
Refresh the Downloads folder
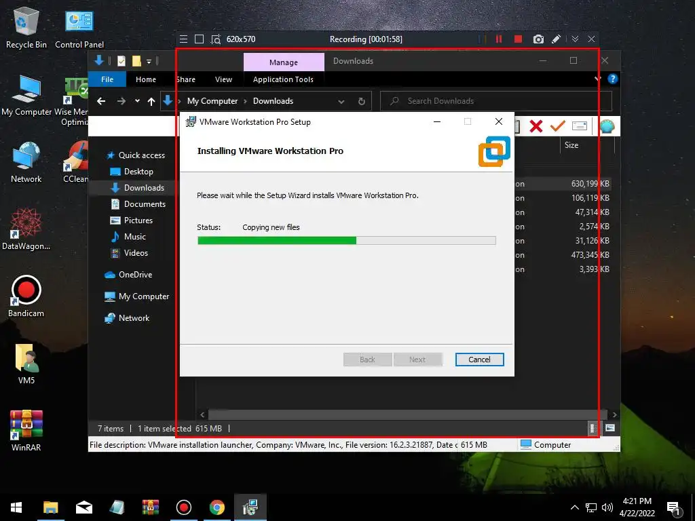(361, 102)
